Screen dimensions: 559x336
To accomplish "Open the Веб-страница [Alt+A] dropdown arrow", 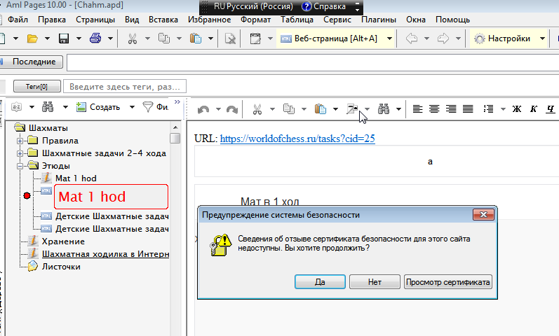I will (x=390, y=38).
